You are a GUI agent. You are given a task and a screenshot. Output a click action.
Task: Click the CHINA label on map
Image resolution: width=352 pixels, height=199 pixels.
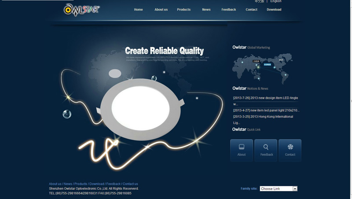[x=256, y=61]
